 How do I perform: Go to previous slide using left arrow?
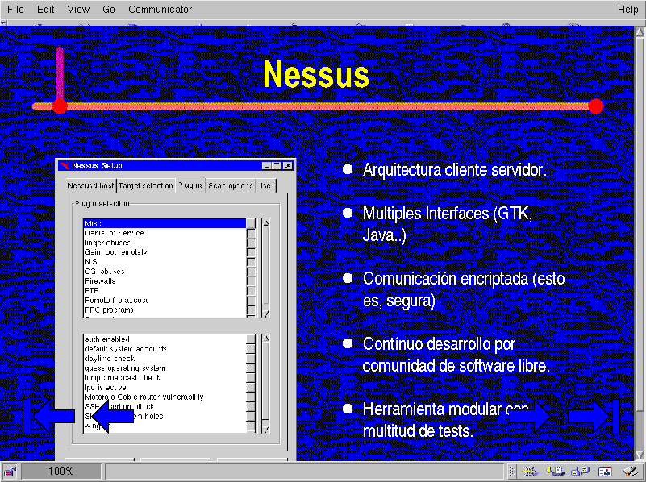point(112,416)
